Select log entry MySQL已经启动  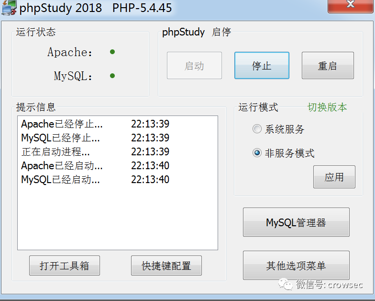118,179
